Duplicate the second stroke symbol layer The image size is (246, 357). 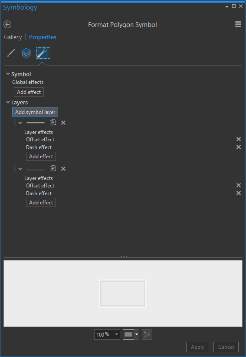[x=52, y=169]
